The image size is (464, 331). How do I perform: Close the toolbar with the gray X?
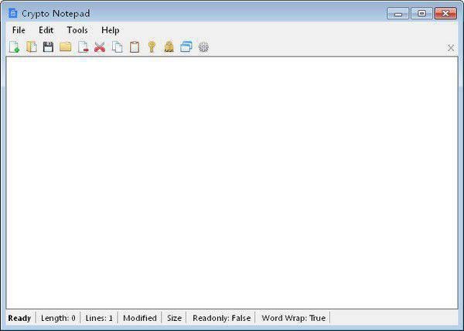click(451, 48)
